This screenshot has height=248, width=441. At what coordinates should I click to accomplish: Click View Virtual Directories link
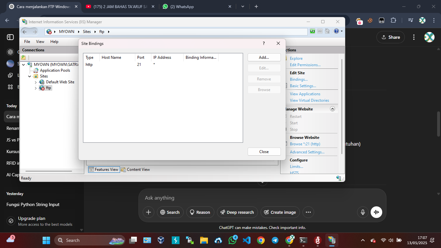point(309,100)
